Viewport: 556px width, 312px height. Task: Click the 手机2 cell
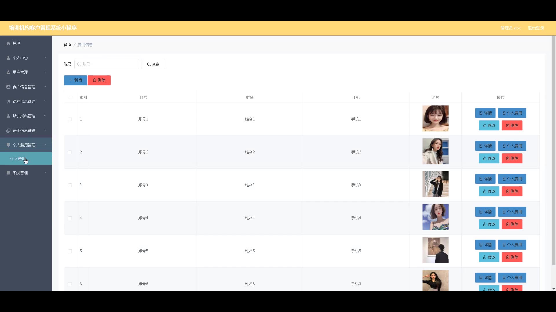point(356,152)
